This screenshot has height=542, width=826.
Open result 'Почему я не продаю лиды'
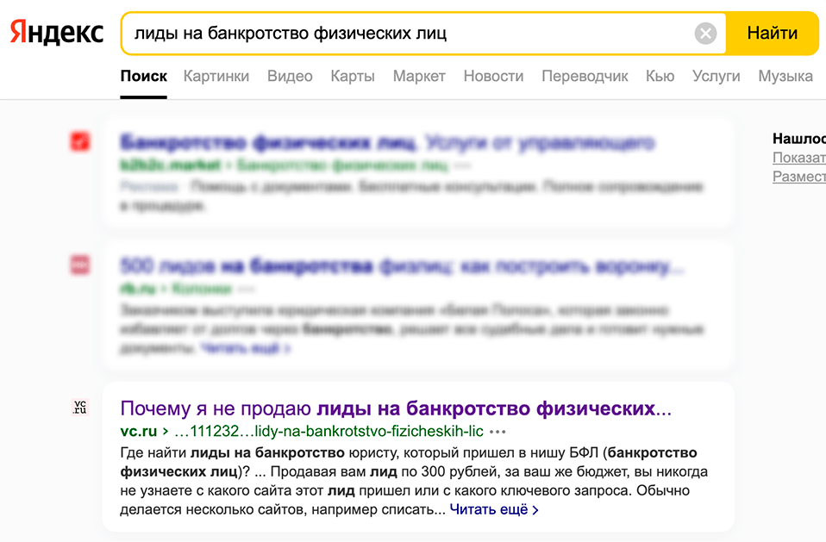(396, 408)
